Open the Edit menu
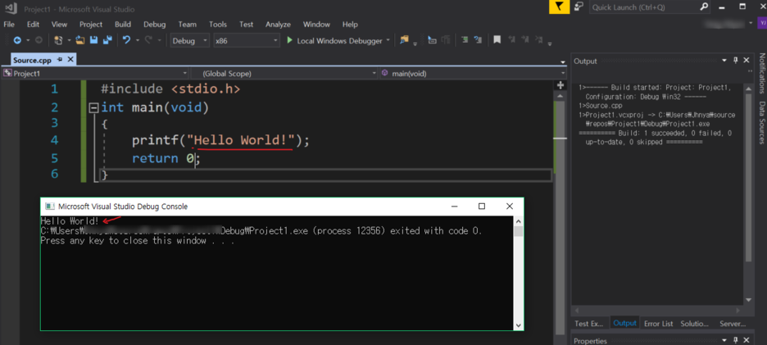This screenshot has width=767, height=345. click(34, 24)
